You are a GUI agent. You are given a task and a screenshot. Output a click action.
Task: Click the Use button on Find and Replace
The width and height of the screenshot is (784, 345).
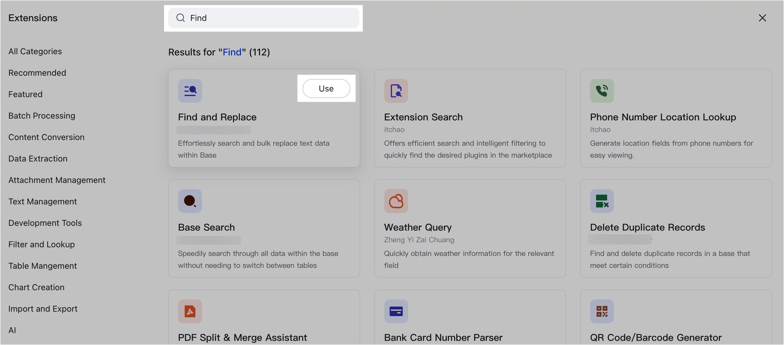pos(326,88)
